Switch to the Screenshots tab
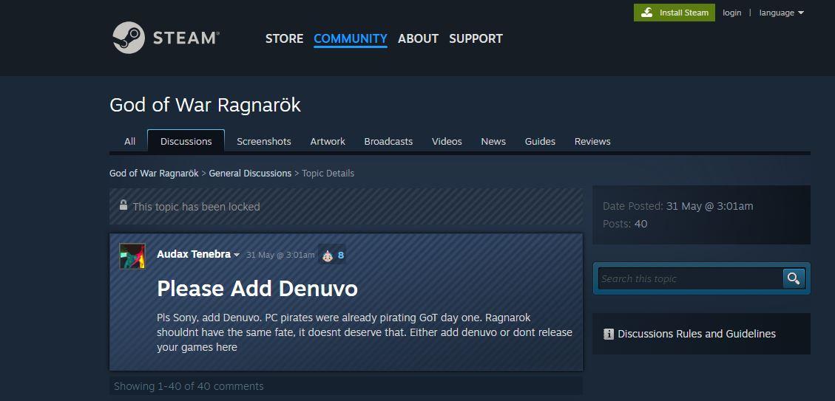The image size is (835, 401). (263, 141)
